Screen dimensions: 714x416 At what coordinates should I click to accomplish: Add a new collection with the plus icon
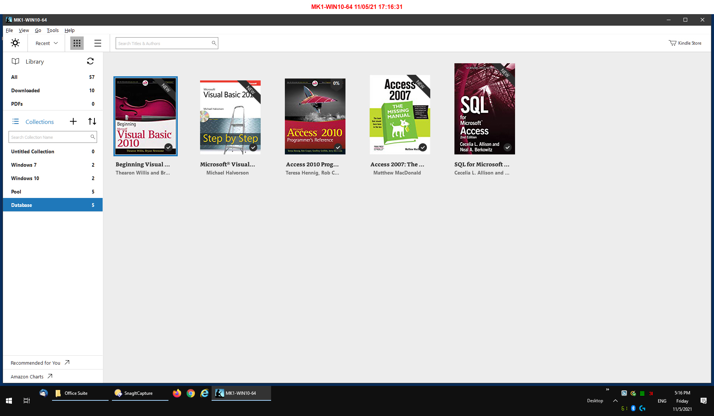point(73,121)
